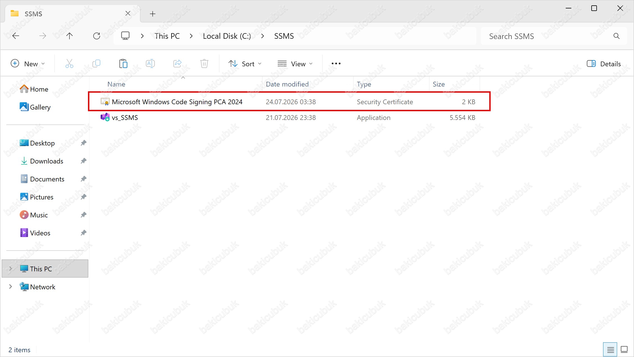
Task: Click date 24.07.2026 03:38
Action: click(291, 102)
